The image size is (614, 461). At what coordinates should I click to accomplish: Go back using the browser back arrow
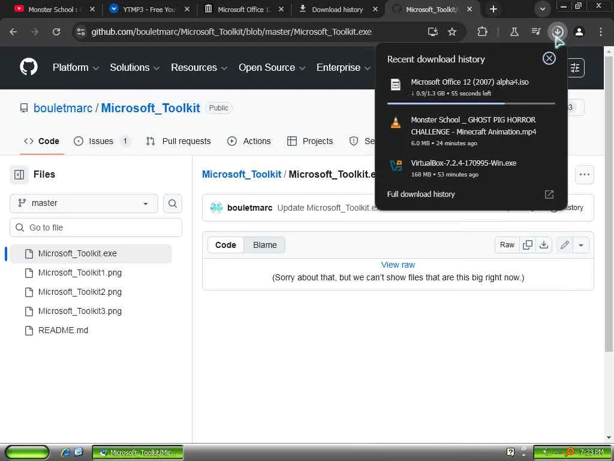point(13,32)
